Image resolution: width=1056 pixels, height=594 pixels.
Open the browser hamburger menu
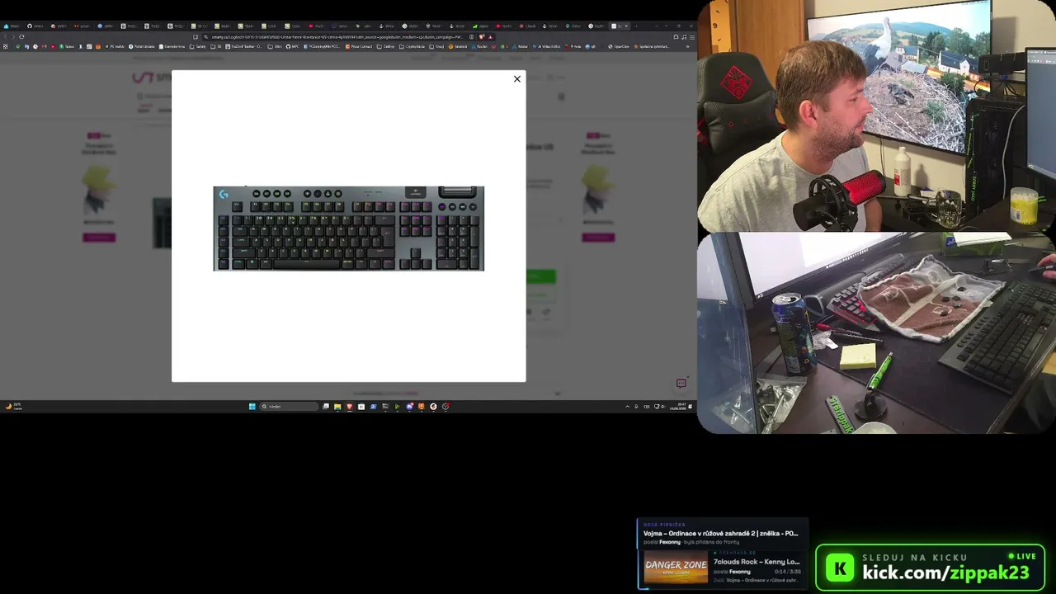click(691, 36)
